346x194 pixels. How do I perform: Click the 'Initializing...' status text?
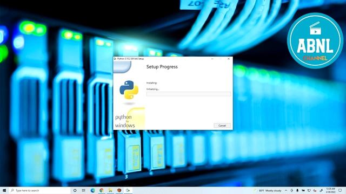[x=152, y=89]
